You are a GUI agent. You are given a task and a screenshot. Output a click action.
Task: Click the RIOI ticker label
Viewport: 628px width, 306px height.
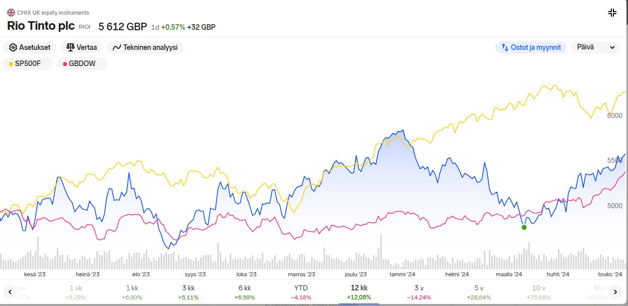click(x=84, y=27)
